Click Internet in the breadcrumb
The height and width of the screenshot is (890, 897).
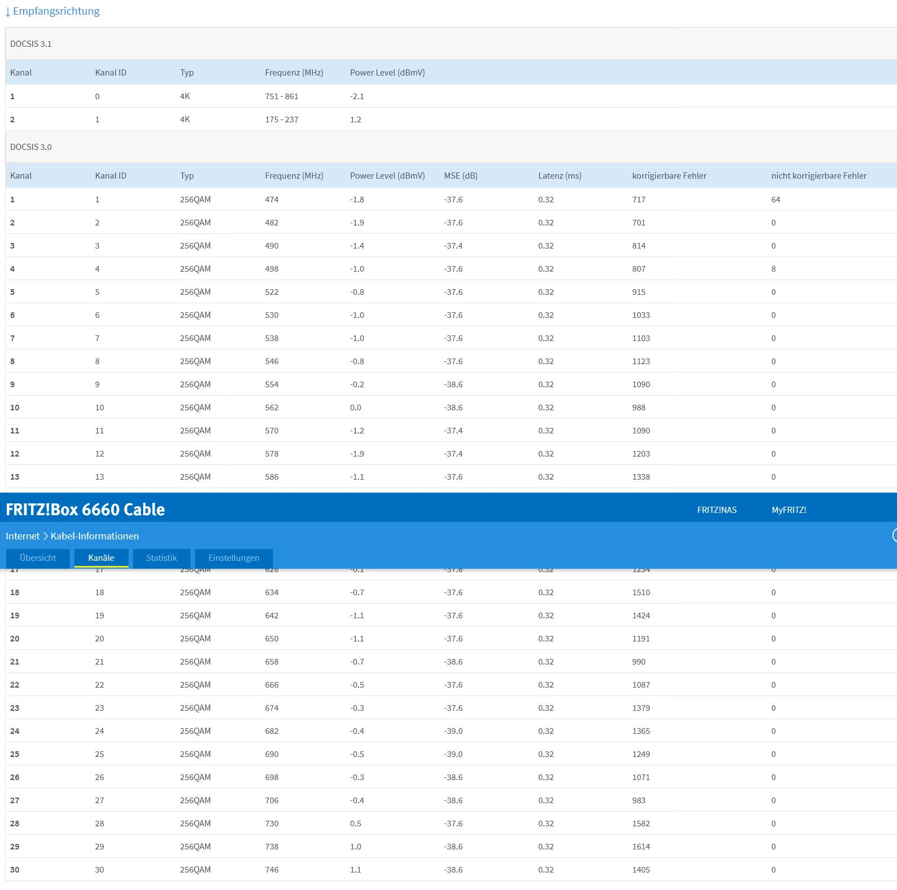(x=23, y=536)
